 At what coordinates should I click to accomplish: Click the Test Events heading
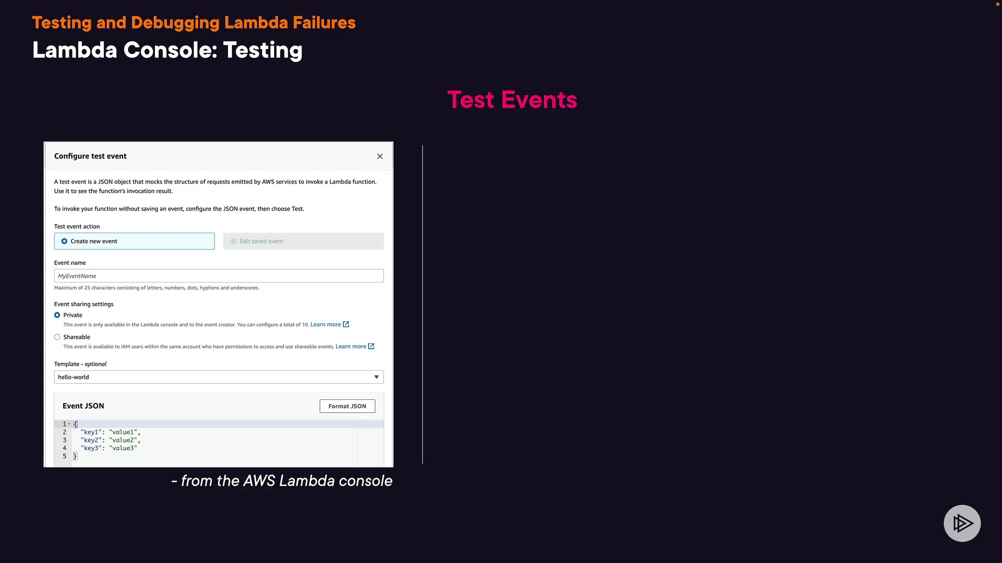[x=512, y=100]
